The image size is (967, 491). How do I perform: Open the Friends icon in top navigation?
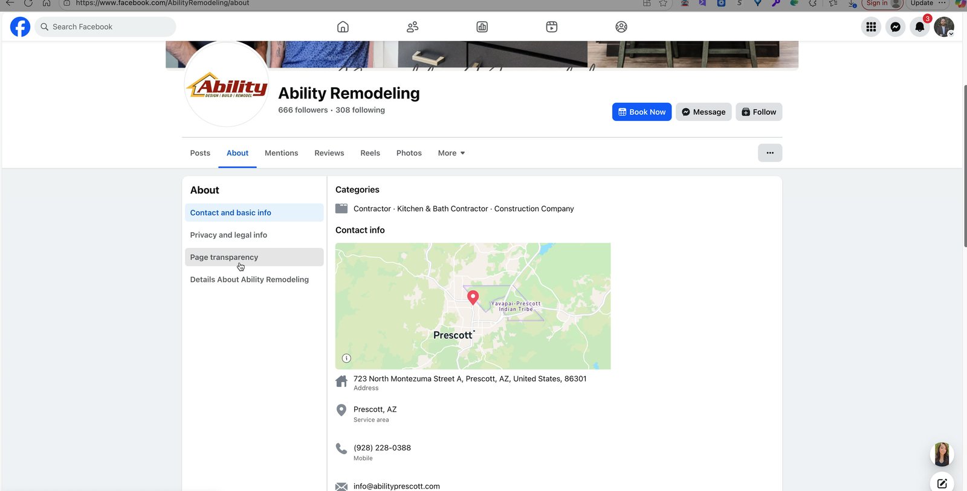413,27
